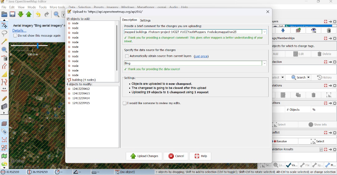Select object 12413239415 in modify list
This screenshot has width=337, height=175.
tap(81, 103)
